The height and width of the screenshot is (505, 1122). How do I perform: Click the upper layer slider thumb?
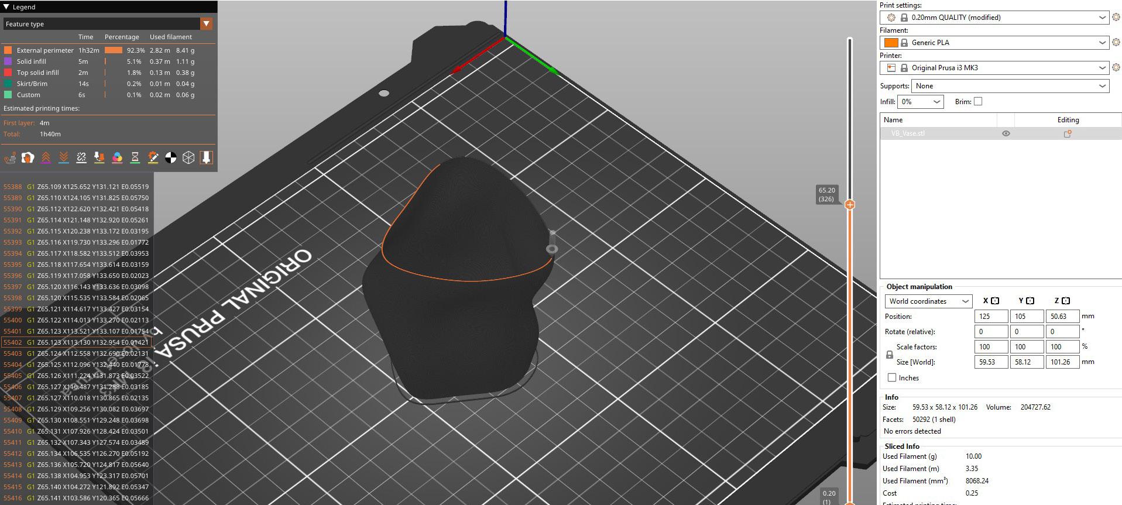[850, 205]
